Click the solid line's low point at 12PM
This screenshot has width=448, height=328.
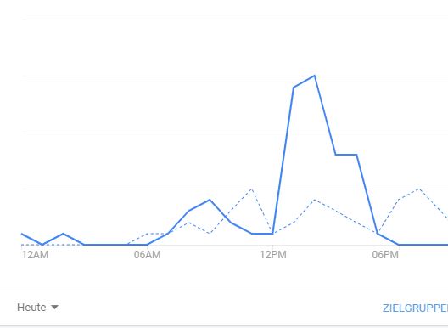[x=273, y=234]
